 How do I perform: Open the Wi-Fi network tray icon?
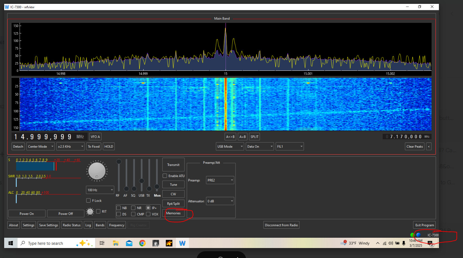[385, 243]
